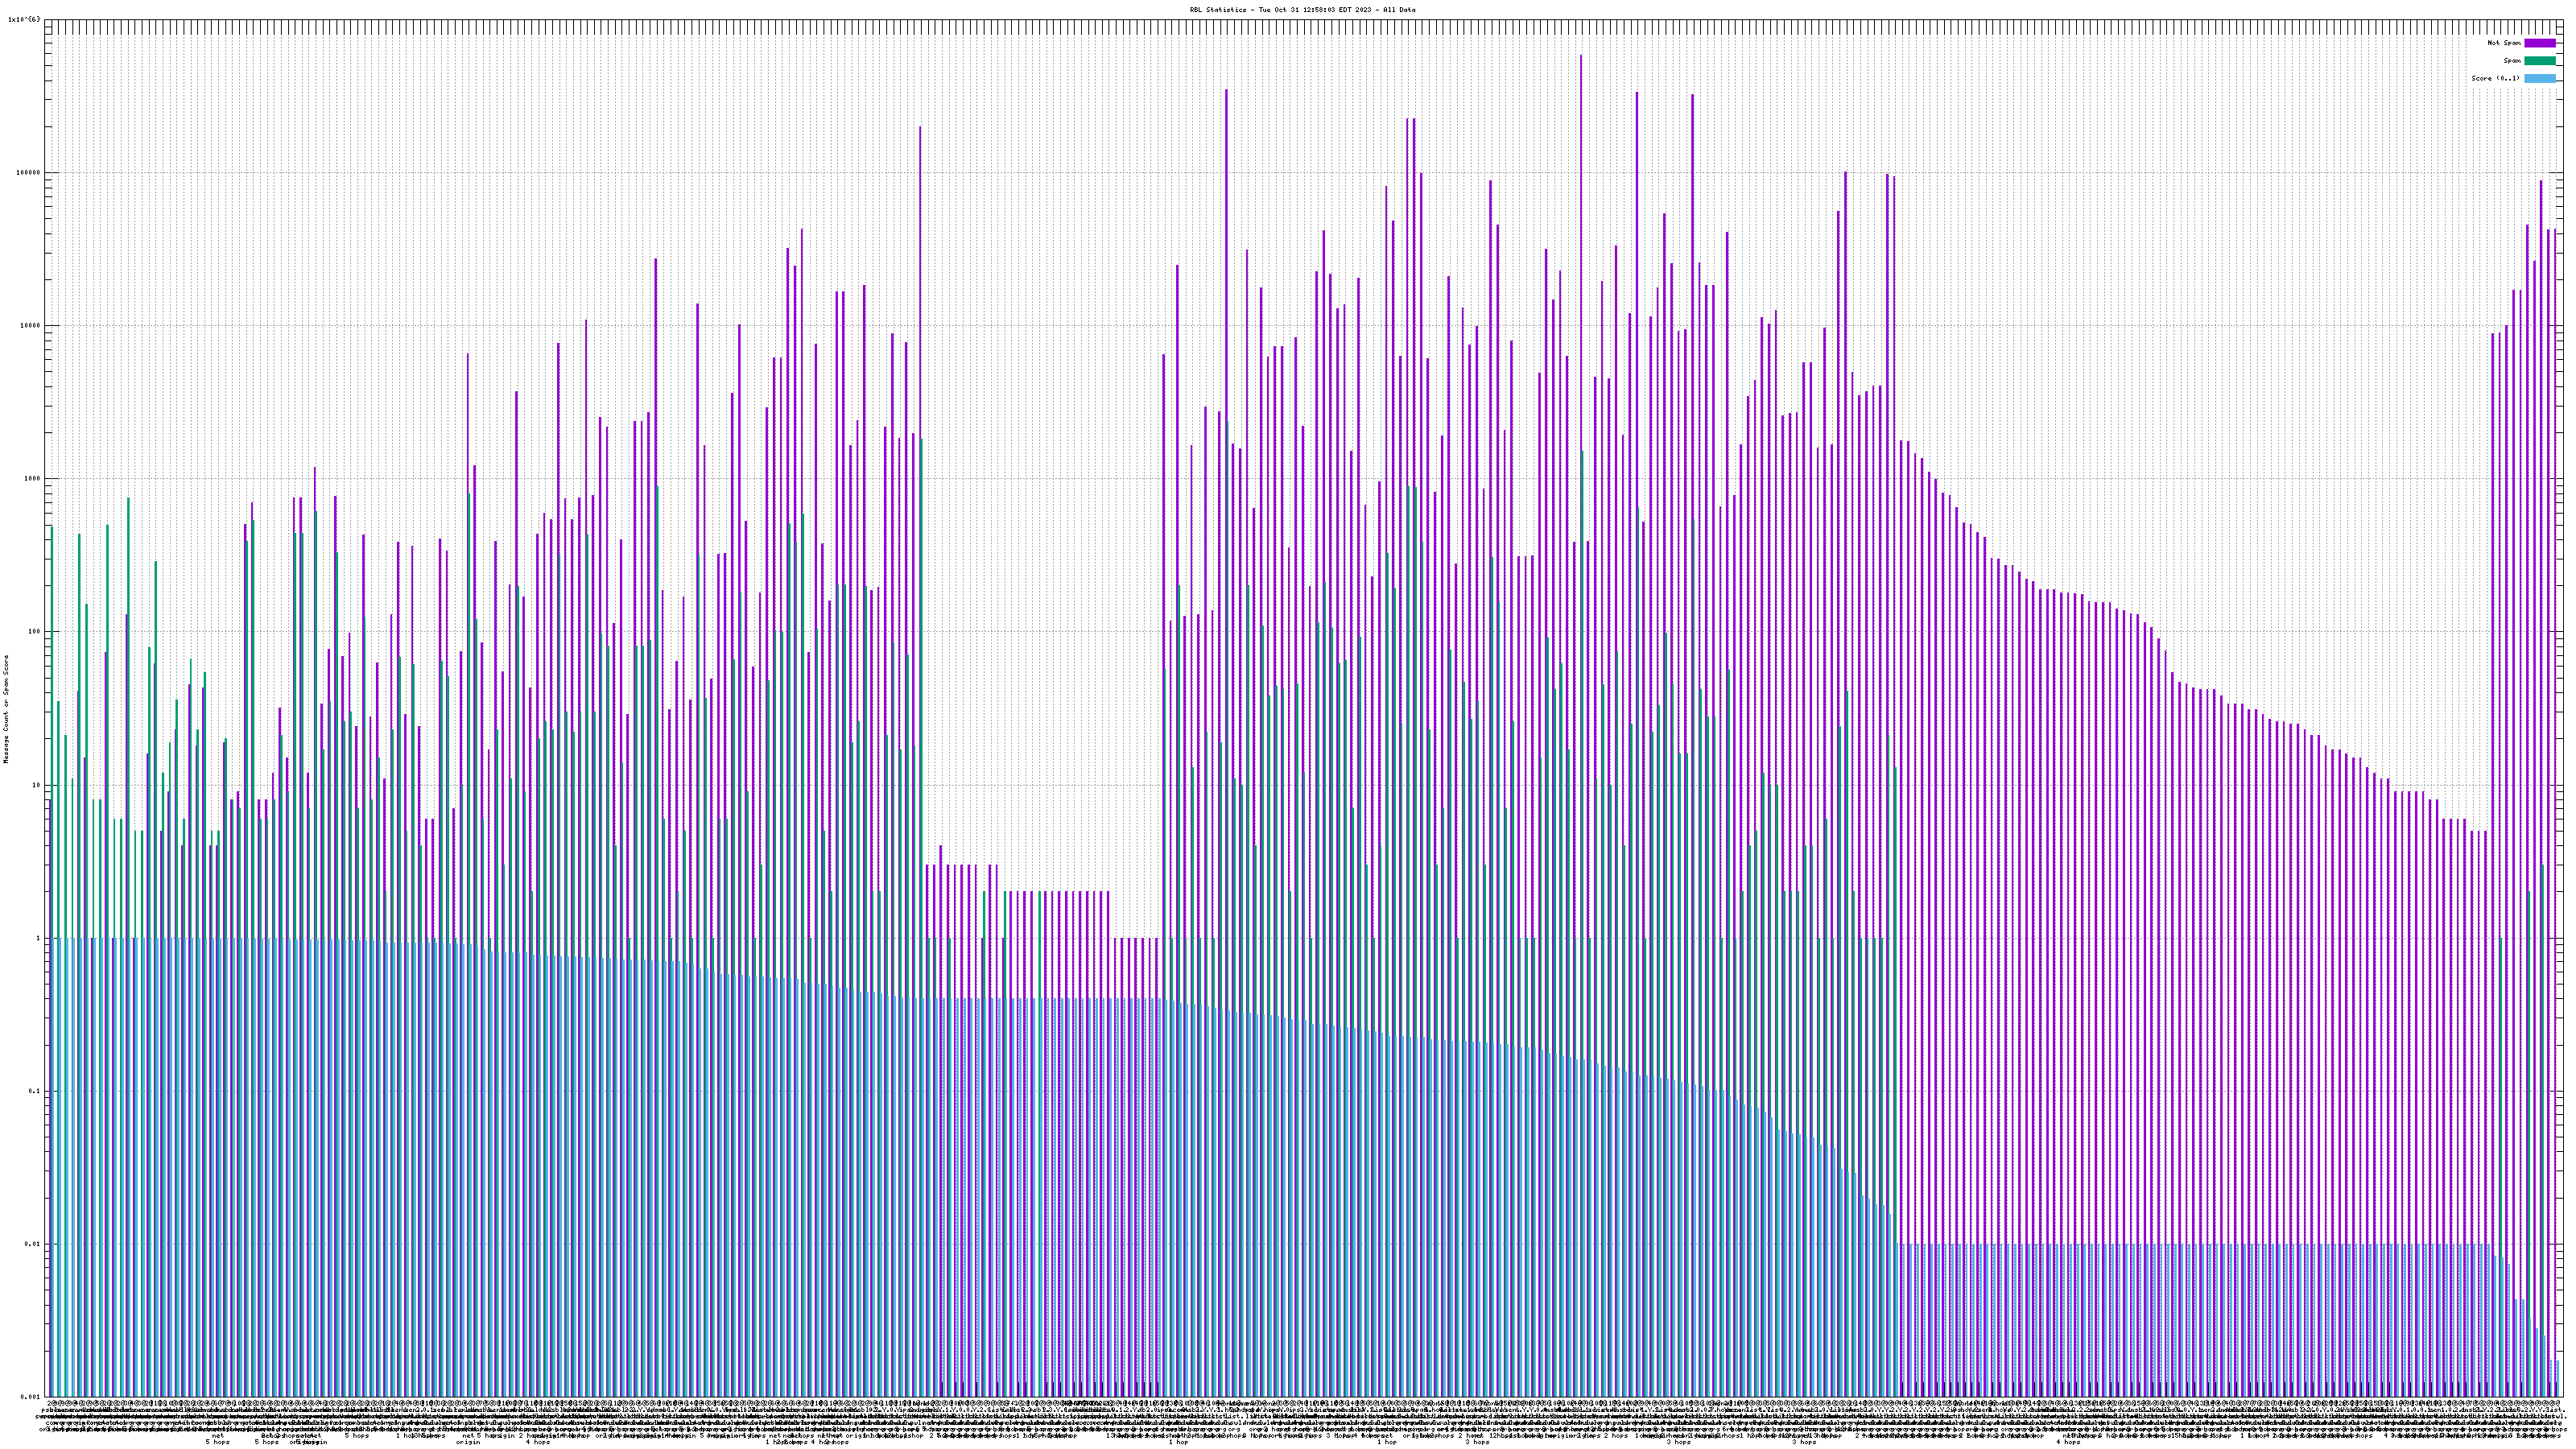Click the 10000 y-axis tick label
This screenshot has height=1449, width=2576.
[x=30, y=326]
